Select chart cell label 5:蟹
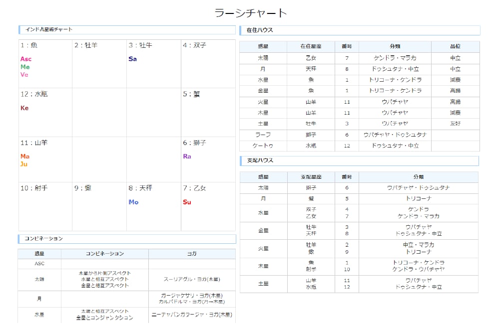This screenshot has height=324, width=498. (191, 94)
